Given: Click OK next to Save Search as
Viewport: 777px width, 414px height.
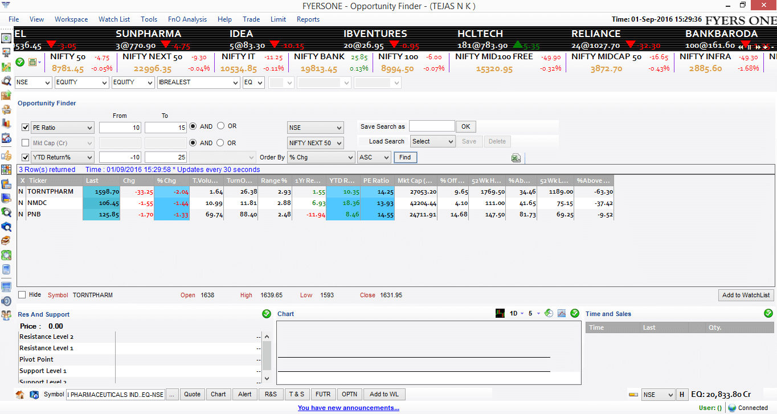Looking at the screenshot, I should [466, 126].
